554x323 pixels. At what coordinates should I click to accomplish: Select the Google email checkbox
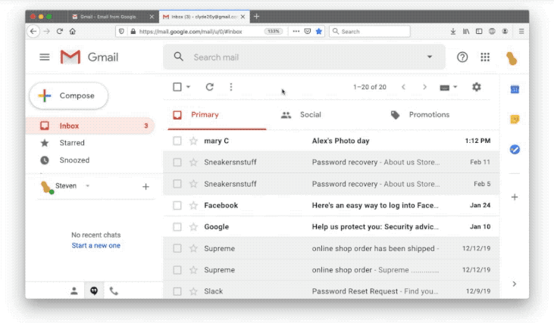(177, 227)
